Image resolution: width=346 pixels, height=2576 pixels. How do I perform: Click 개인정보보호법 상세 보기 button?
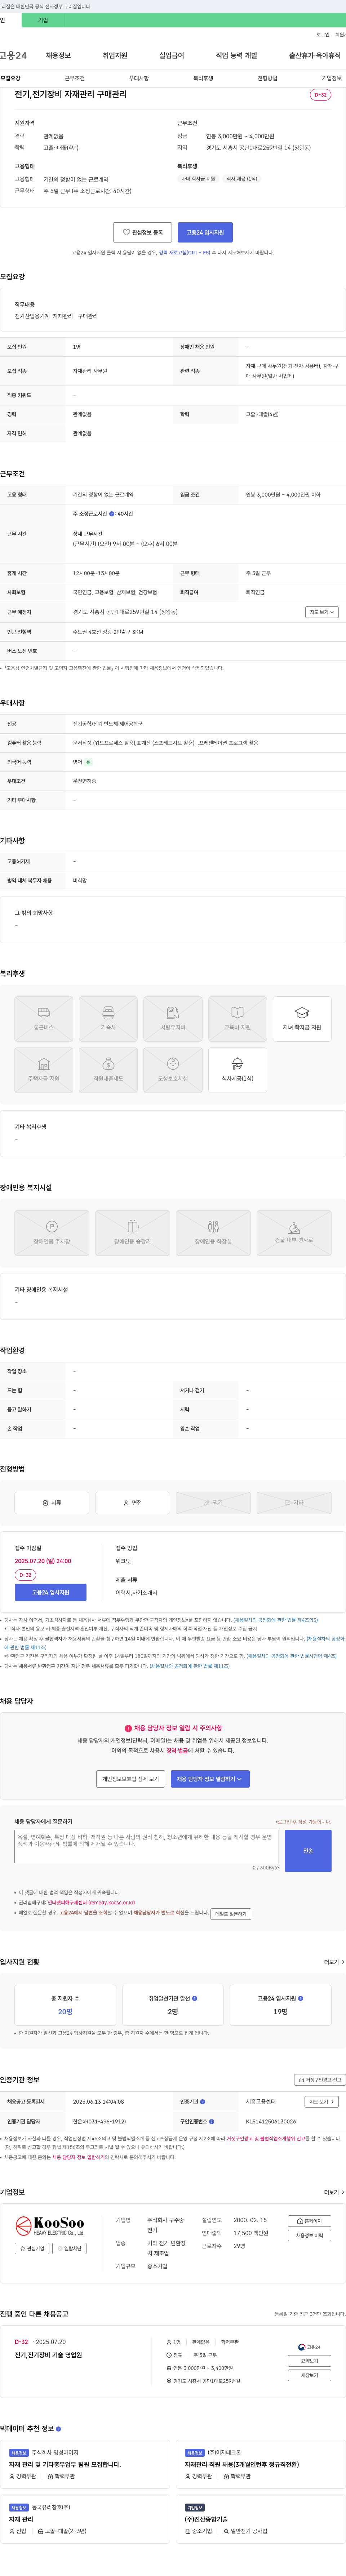130,1779
